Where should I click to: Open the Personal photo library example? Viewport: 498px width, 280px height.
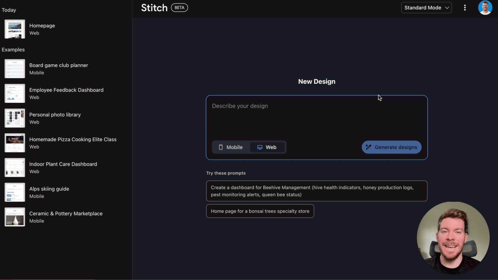55,118
